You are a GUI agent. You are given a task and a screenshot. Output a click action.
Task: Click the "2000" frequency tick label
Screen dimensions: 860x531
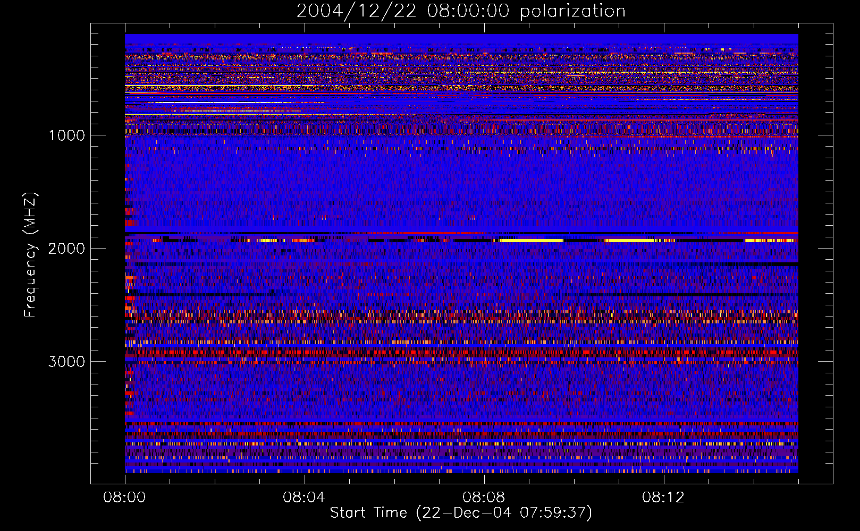point(66,249)
